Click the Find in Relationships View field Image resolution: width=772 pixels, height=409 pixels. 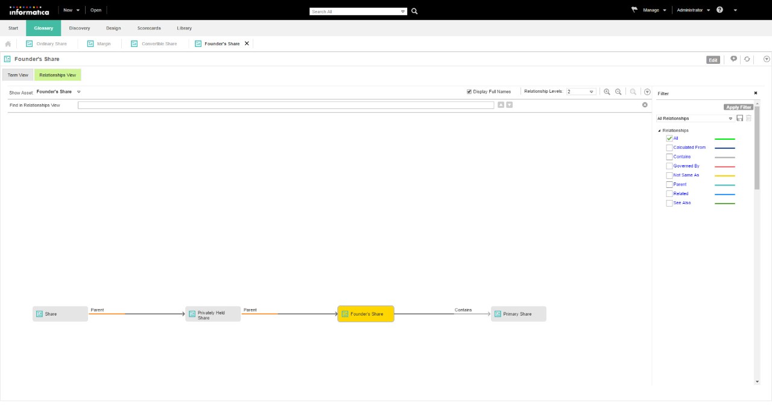click(285, 105)
